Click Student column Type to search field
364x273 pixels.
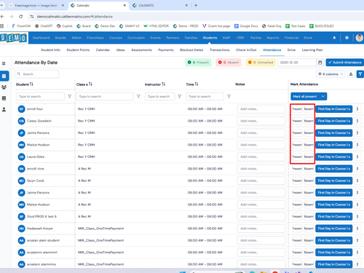point(40,96)
